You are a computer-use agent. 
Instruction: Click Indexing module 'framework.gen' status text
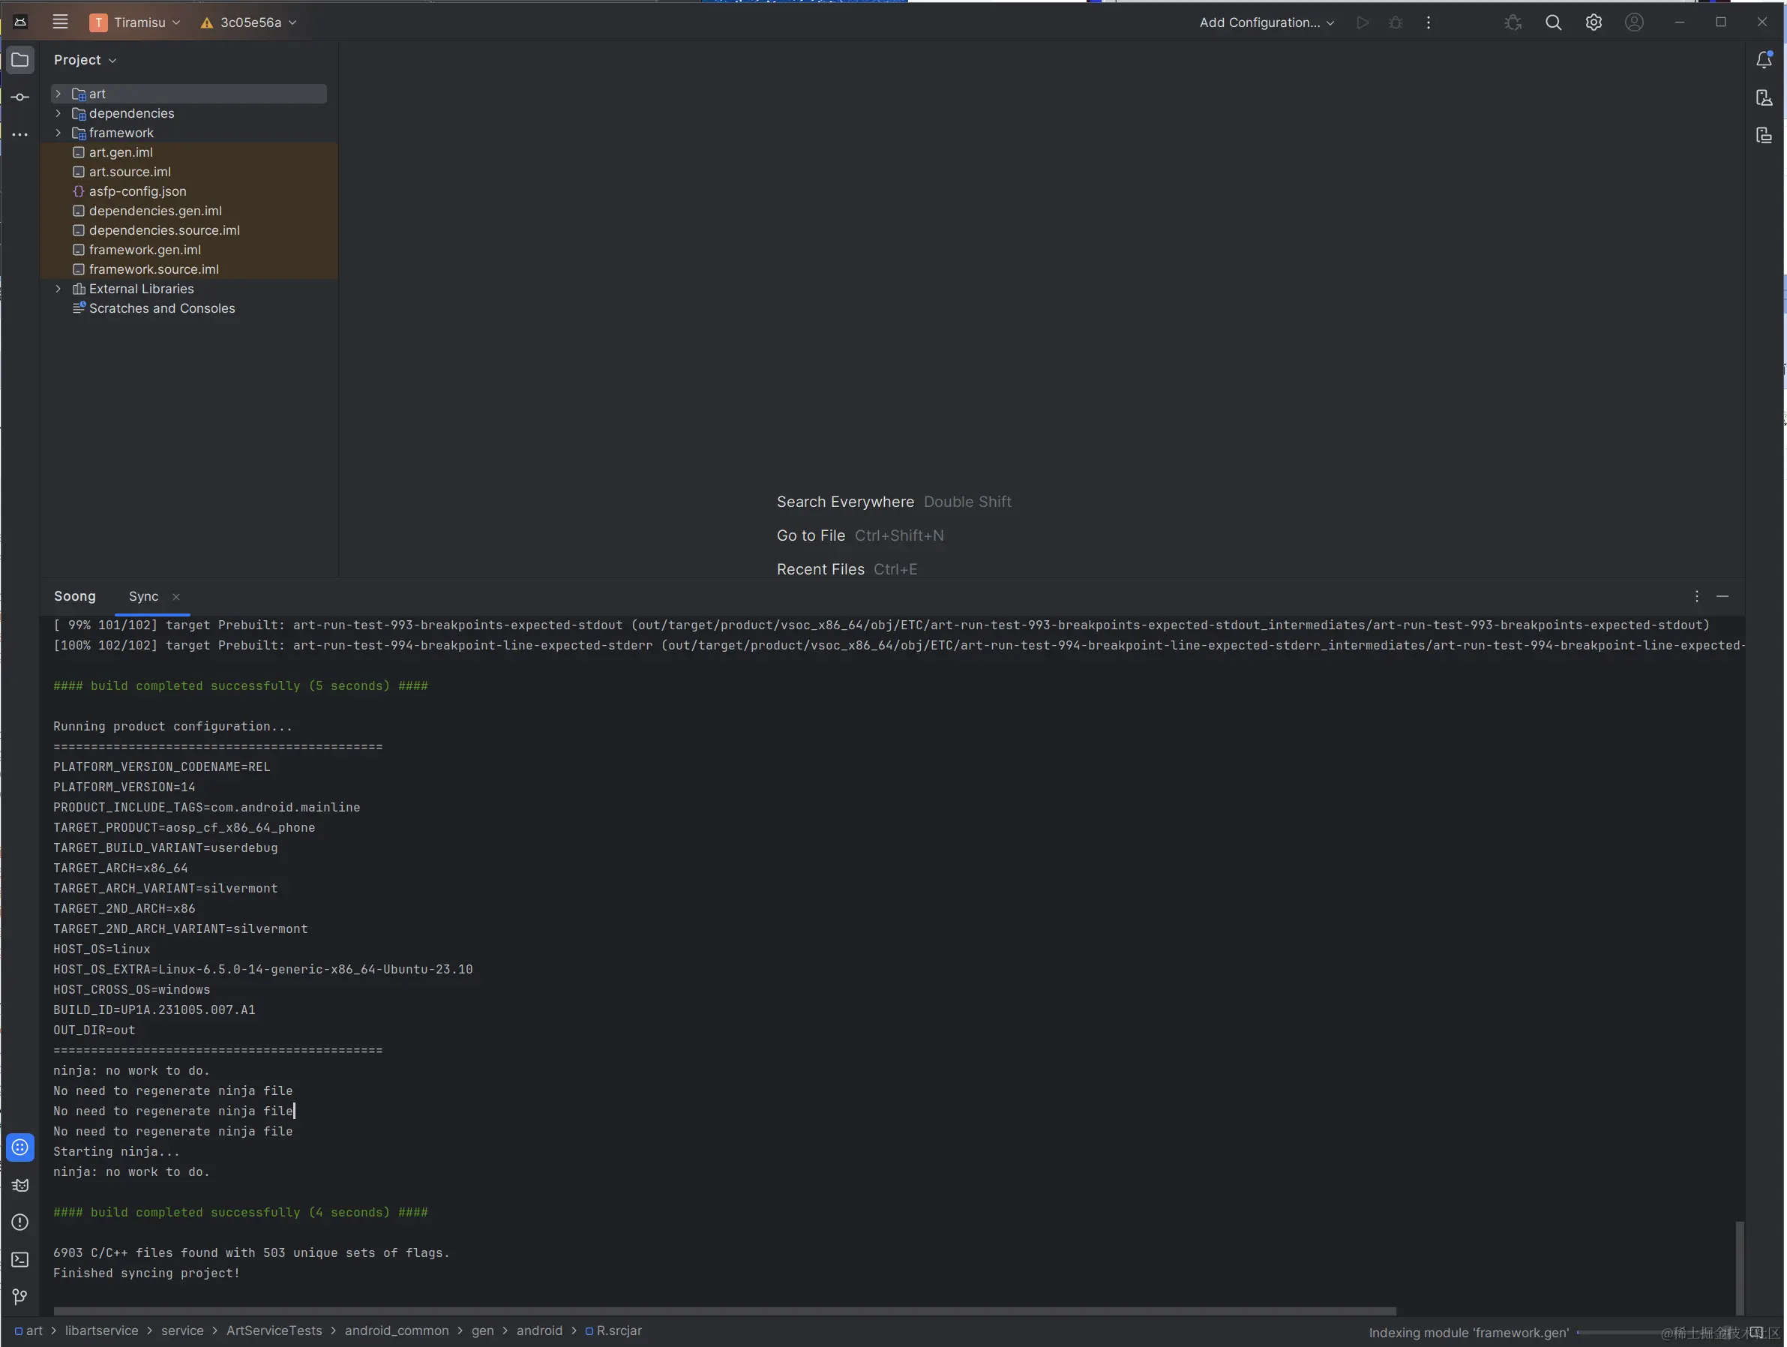(1469, 1333)
